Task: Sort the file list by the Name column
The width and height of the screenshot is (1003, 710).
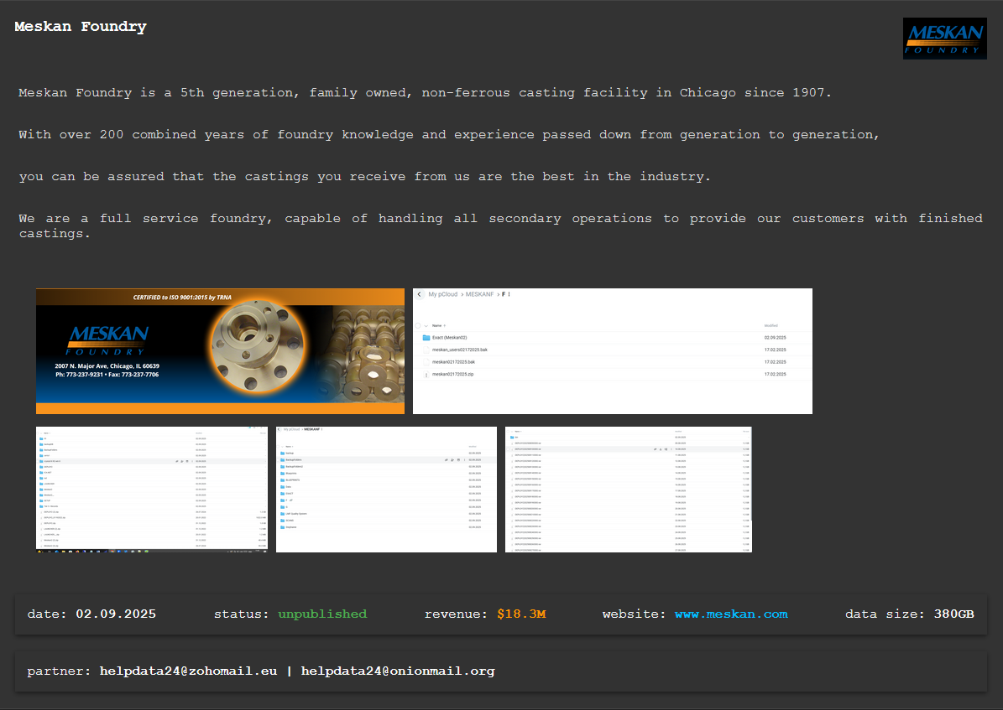Action: pyautogui.click(x=437, y=325)
